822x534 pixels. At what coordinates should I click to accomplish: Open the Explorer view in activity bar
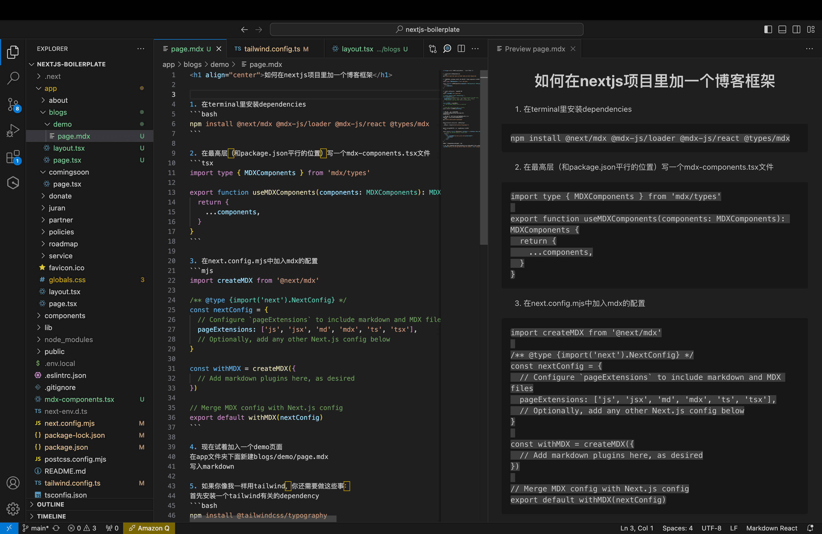click(13, 52)
